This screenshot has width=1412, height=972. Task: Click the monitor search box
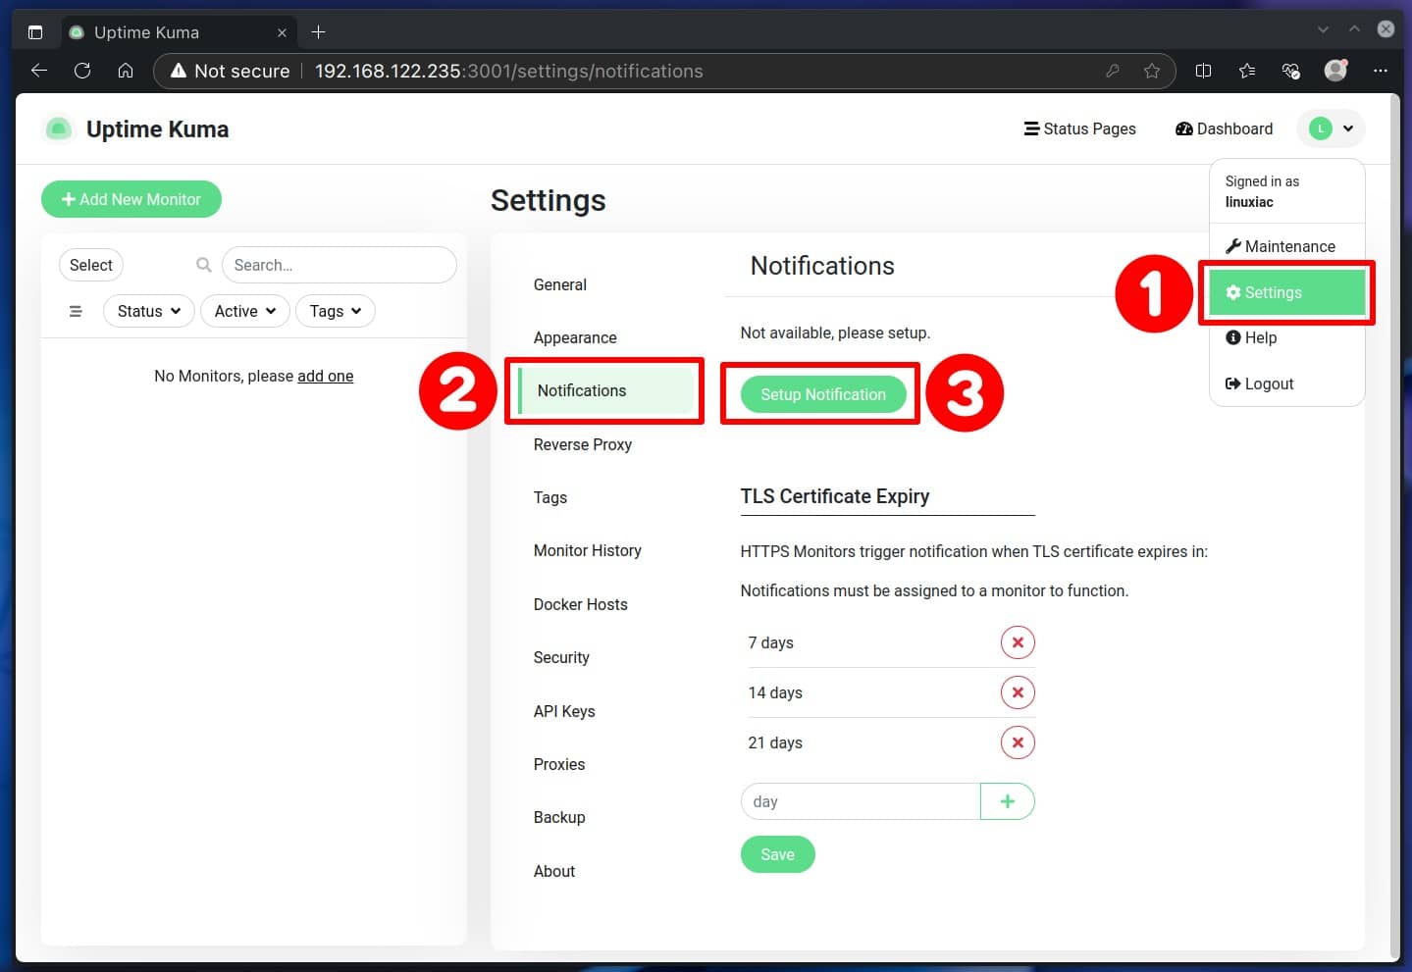[x=339, y=265]
